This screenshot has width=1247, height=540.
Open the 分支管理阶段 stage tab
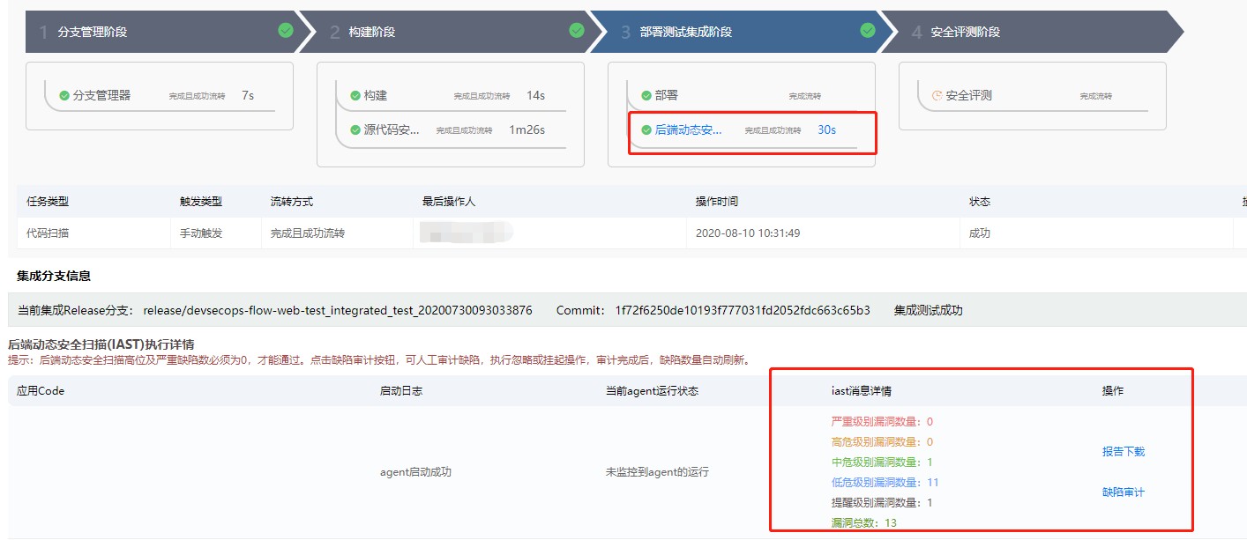[x=93, y=32]
